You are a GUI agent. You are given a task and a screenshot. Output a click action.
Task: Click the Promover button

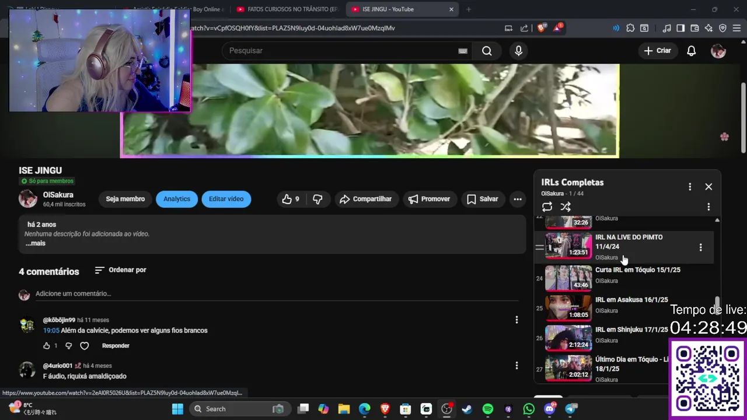point(430,199)
